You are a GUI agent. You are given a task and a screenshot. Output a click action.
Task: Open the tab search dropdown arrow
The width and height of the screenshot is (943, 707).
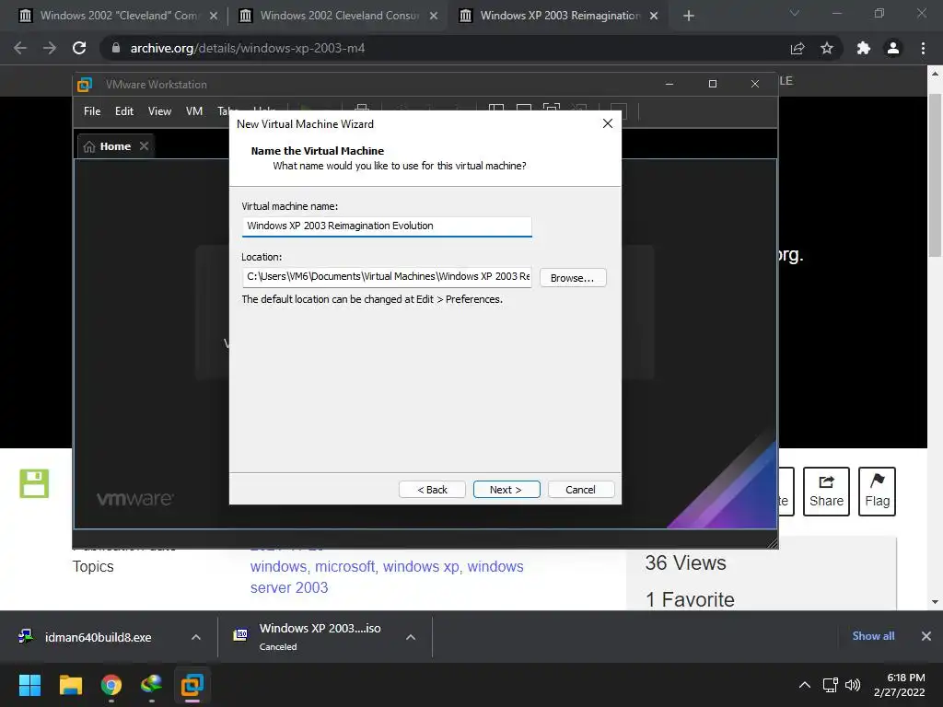pos(795,13)
